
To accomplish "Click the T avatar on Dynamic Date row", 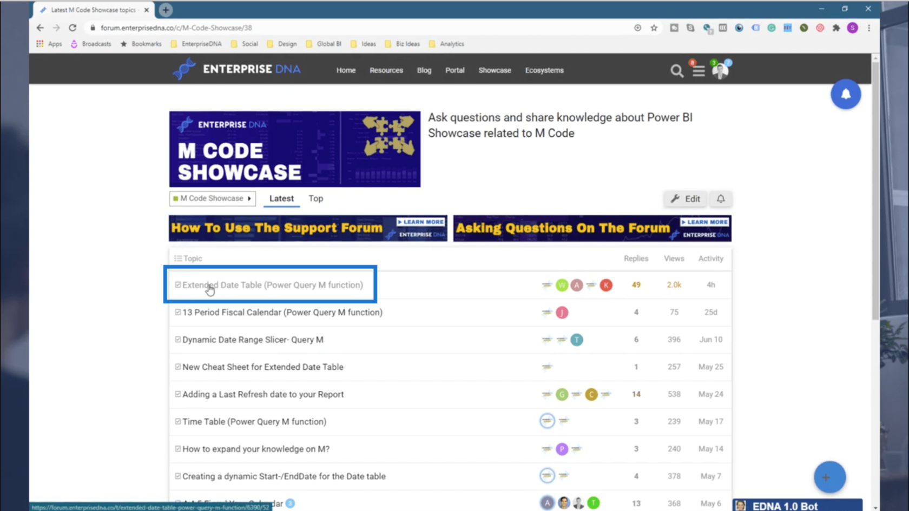I will click(577, 340).
